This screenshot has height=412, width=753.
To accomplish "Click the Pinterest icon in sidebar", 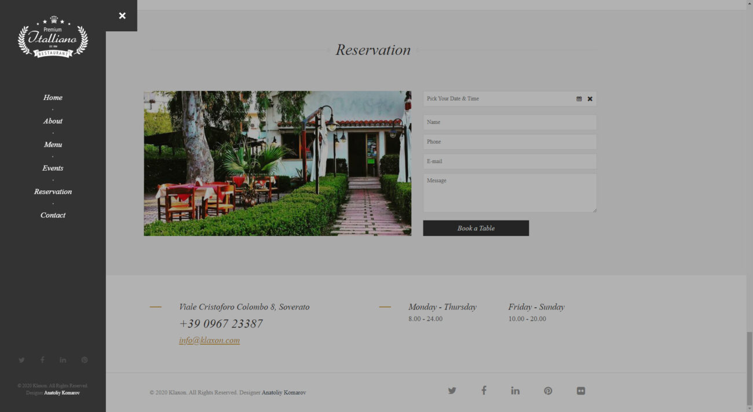I will 85,360.
